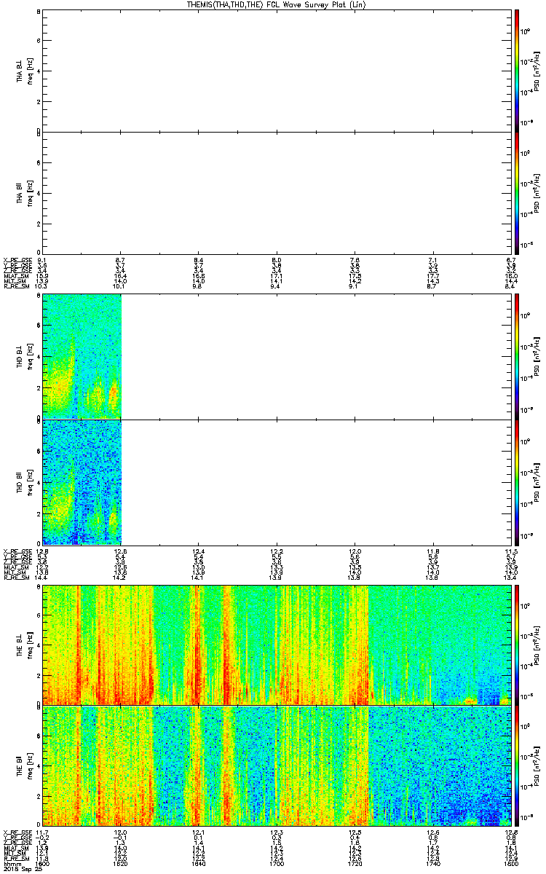546x874 pixels.
Task: Click the THE B-perpendicular spectrogram panel
Action: [x=277, y=645]
